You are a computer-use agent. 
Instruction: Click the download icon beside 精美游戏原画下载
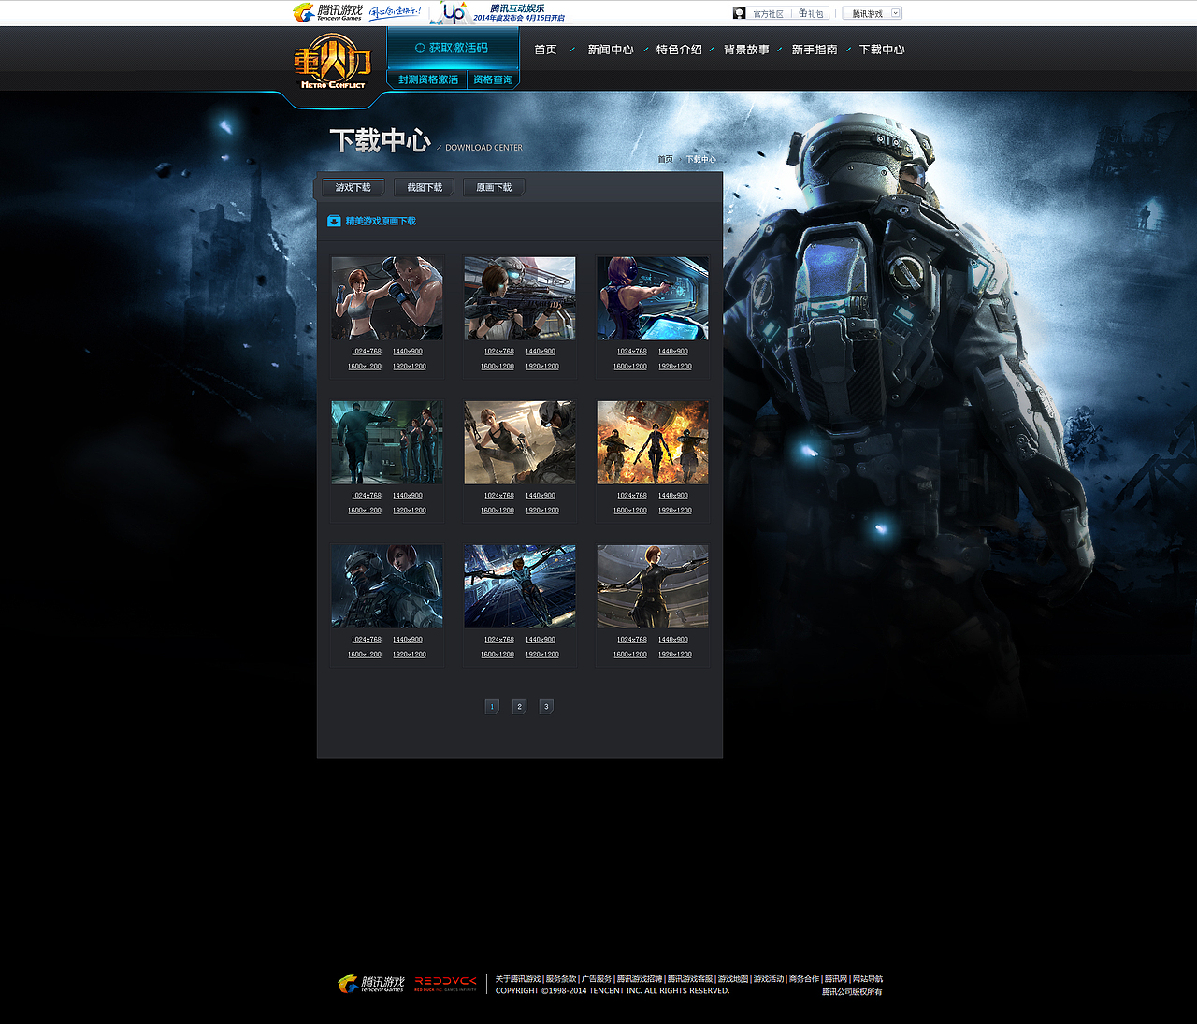click(334, 221)
